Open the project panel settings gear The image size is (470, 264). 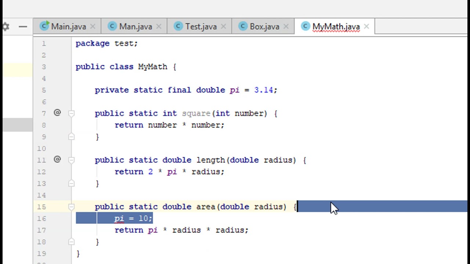[6, 26]
